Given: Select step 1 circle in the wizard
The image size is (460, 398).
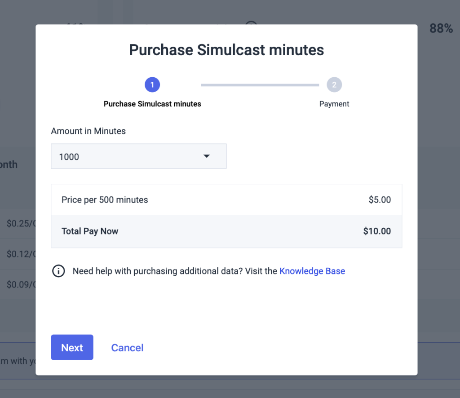Looking at the screenshot, I should (x=152, y=84).
